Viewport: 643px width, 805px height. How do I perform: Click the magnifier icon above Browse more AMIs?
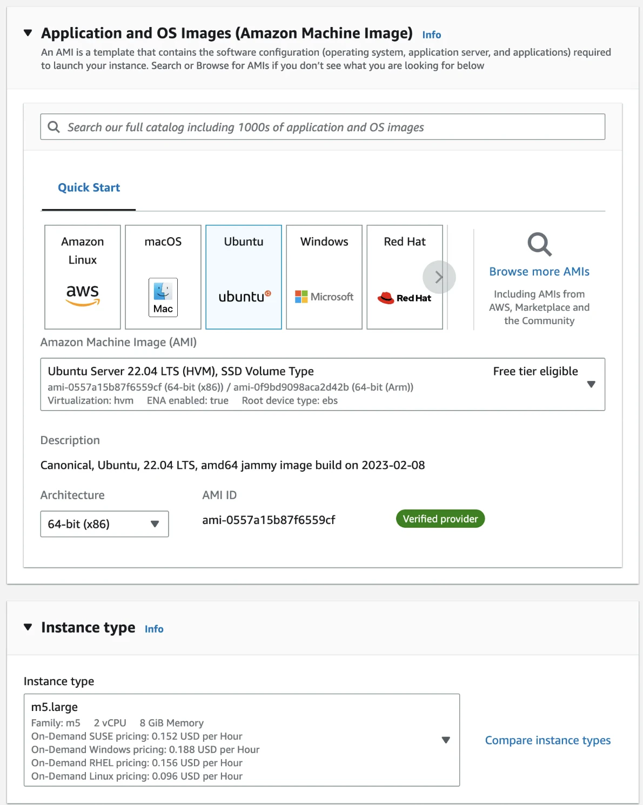[539, 244]
